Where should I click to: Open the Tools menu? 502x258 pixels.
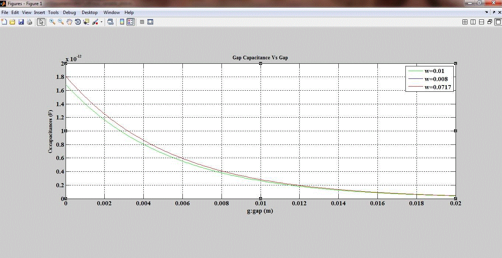point(53,13)
